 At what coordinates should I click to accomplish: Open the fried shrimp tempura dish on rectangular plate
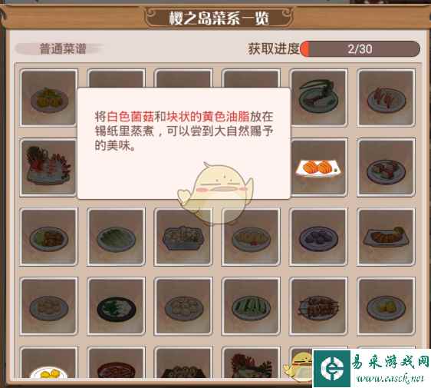(x=386, y=237)
